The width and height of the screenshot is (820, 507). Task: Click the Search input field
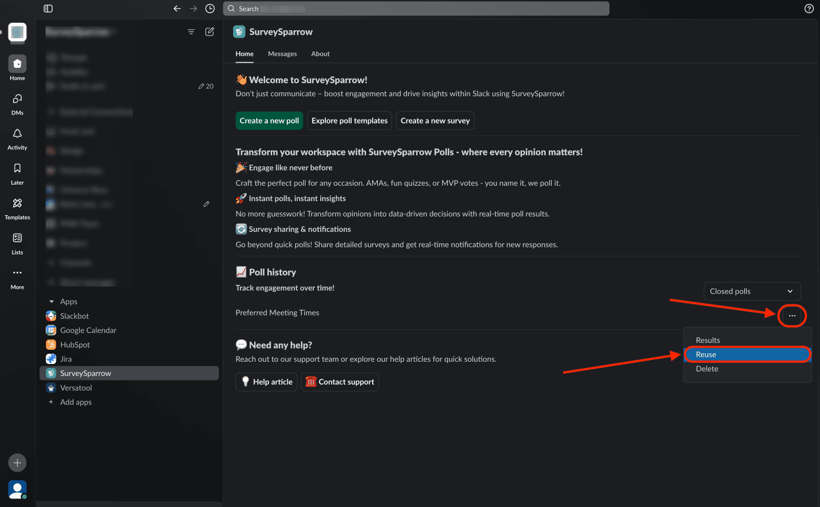416,9
